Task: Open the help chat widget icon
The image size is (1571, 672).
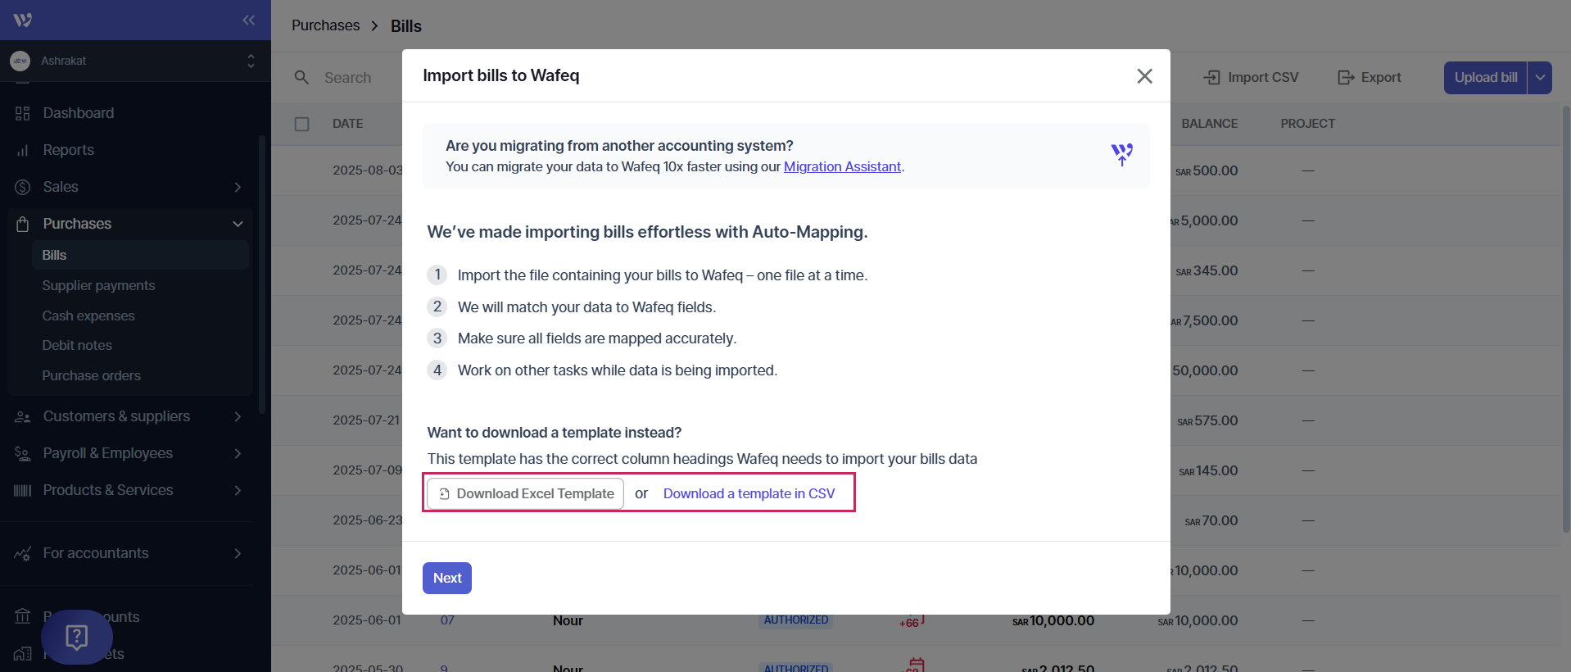Action: coord(77,637)
